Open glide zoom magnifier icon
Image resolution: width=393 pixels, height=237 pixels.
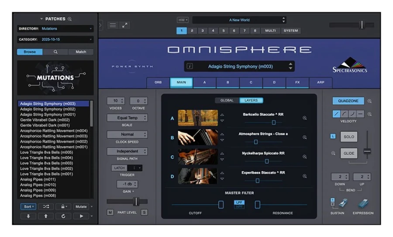(333, 153)
